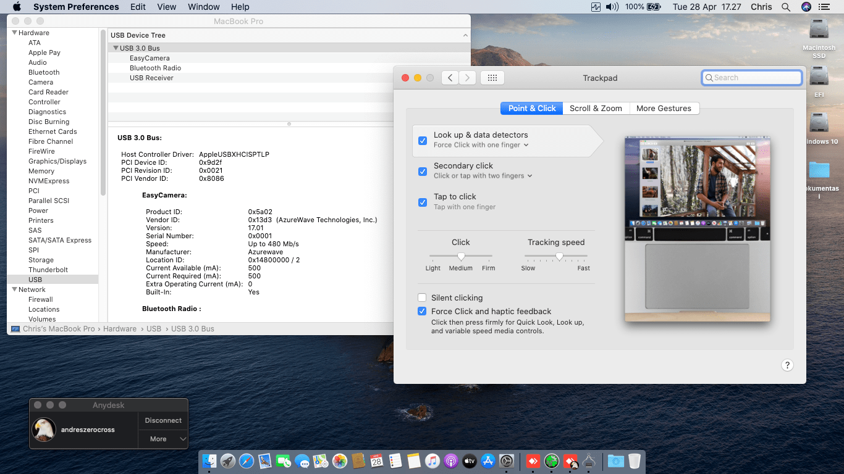
Task: Select EasyCamera in the USB Device Tree
Action: click(150, 58)
